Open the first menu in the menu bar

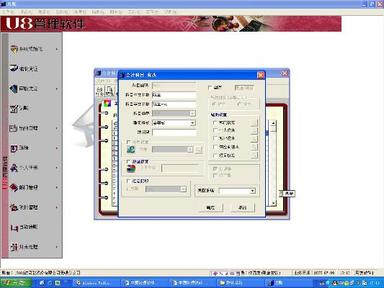tap(8, 12)
